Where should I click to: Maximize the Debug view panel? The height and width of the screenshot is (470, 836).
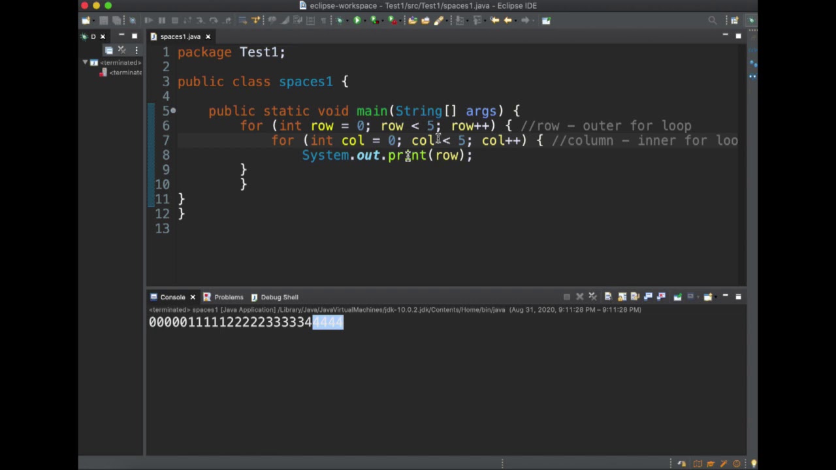pos(135,36)
